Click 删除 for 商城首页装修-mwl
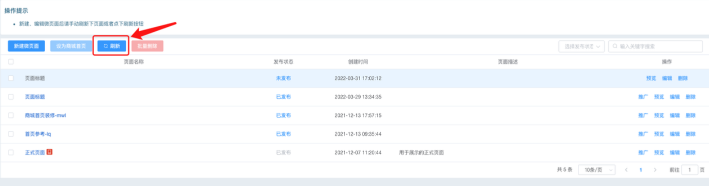The height and width of the screenshot is (186, 709). tap(690, 115)
